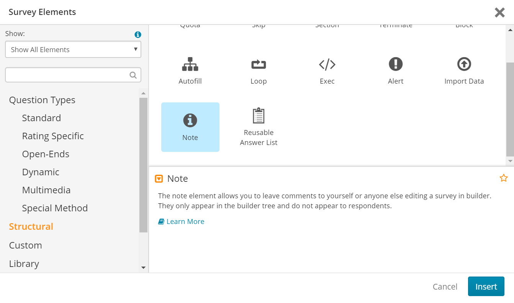Favorite the Note element with star

point(504,178)
